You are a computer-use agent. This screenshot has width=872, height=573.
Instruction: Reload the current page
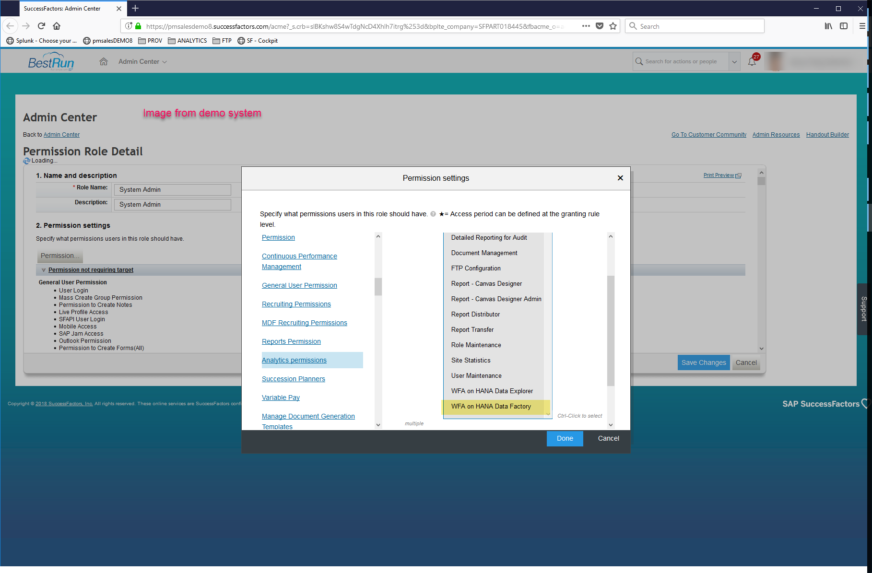tap(41, 26)
